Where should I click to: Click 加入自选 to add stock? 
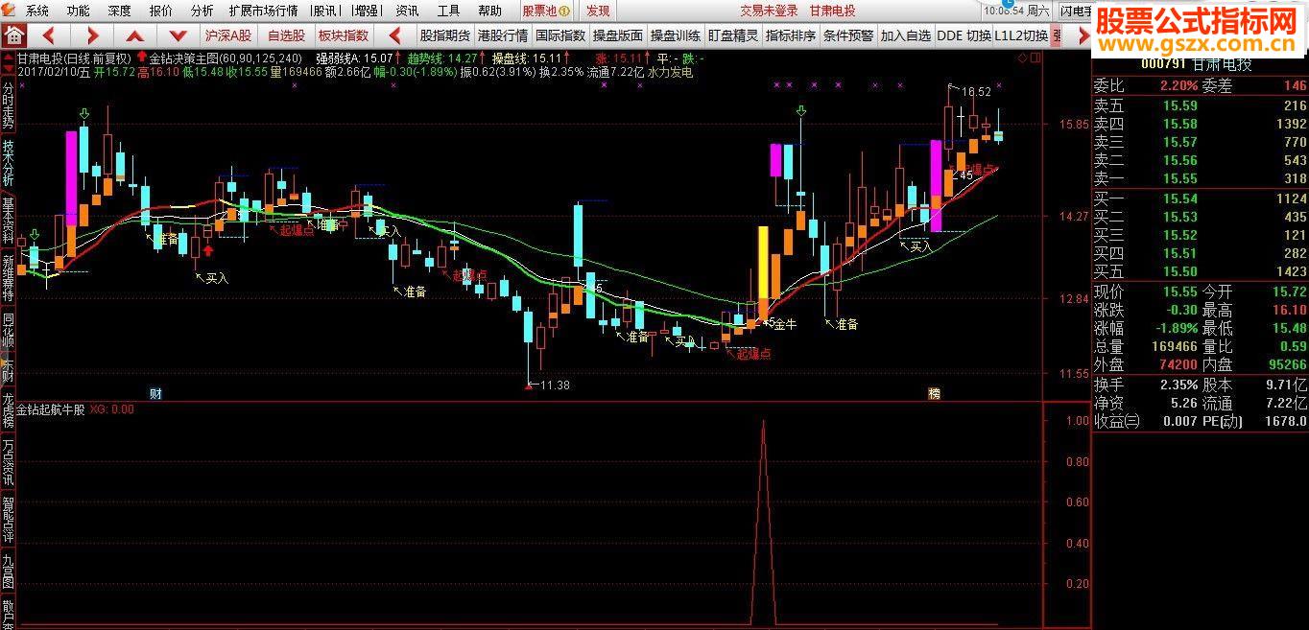906,35
